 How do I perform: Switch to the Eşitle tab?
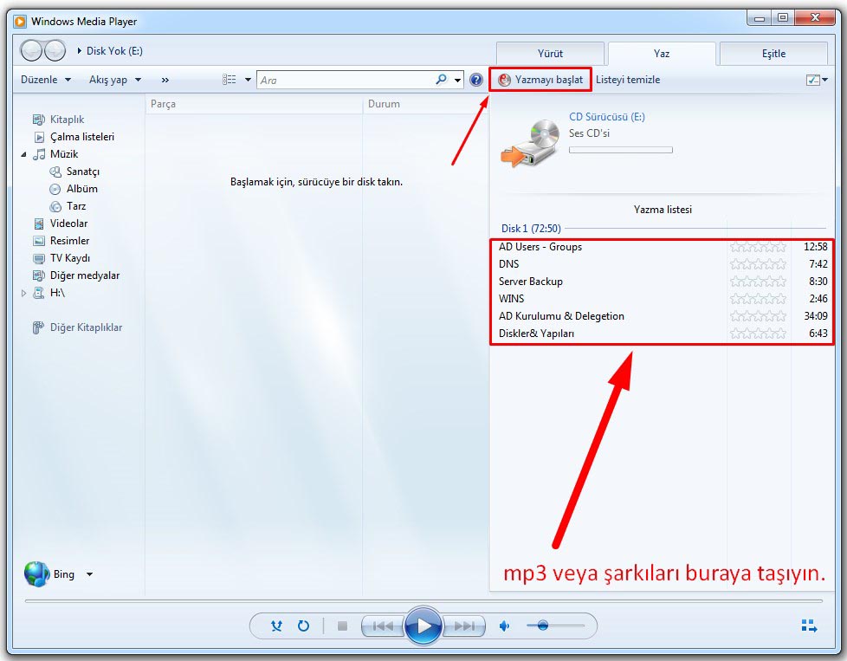tap(773, 54)
